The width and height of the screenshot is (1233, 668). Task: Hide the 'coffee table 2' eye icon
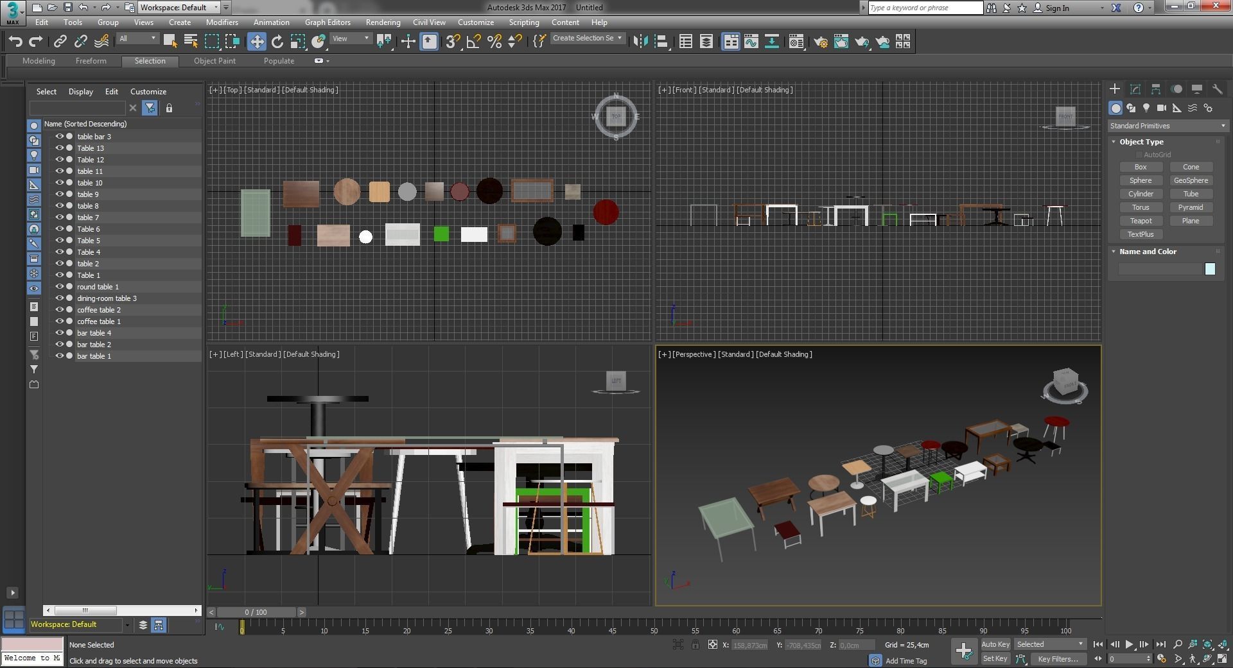[60, 309]
